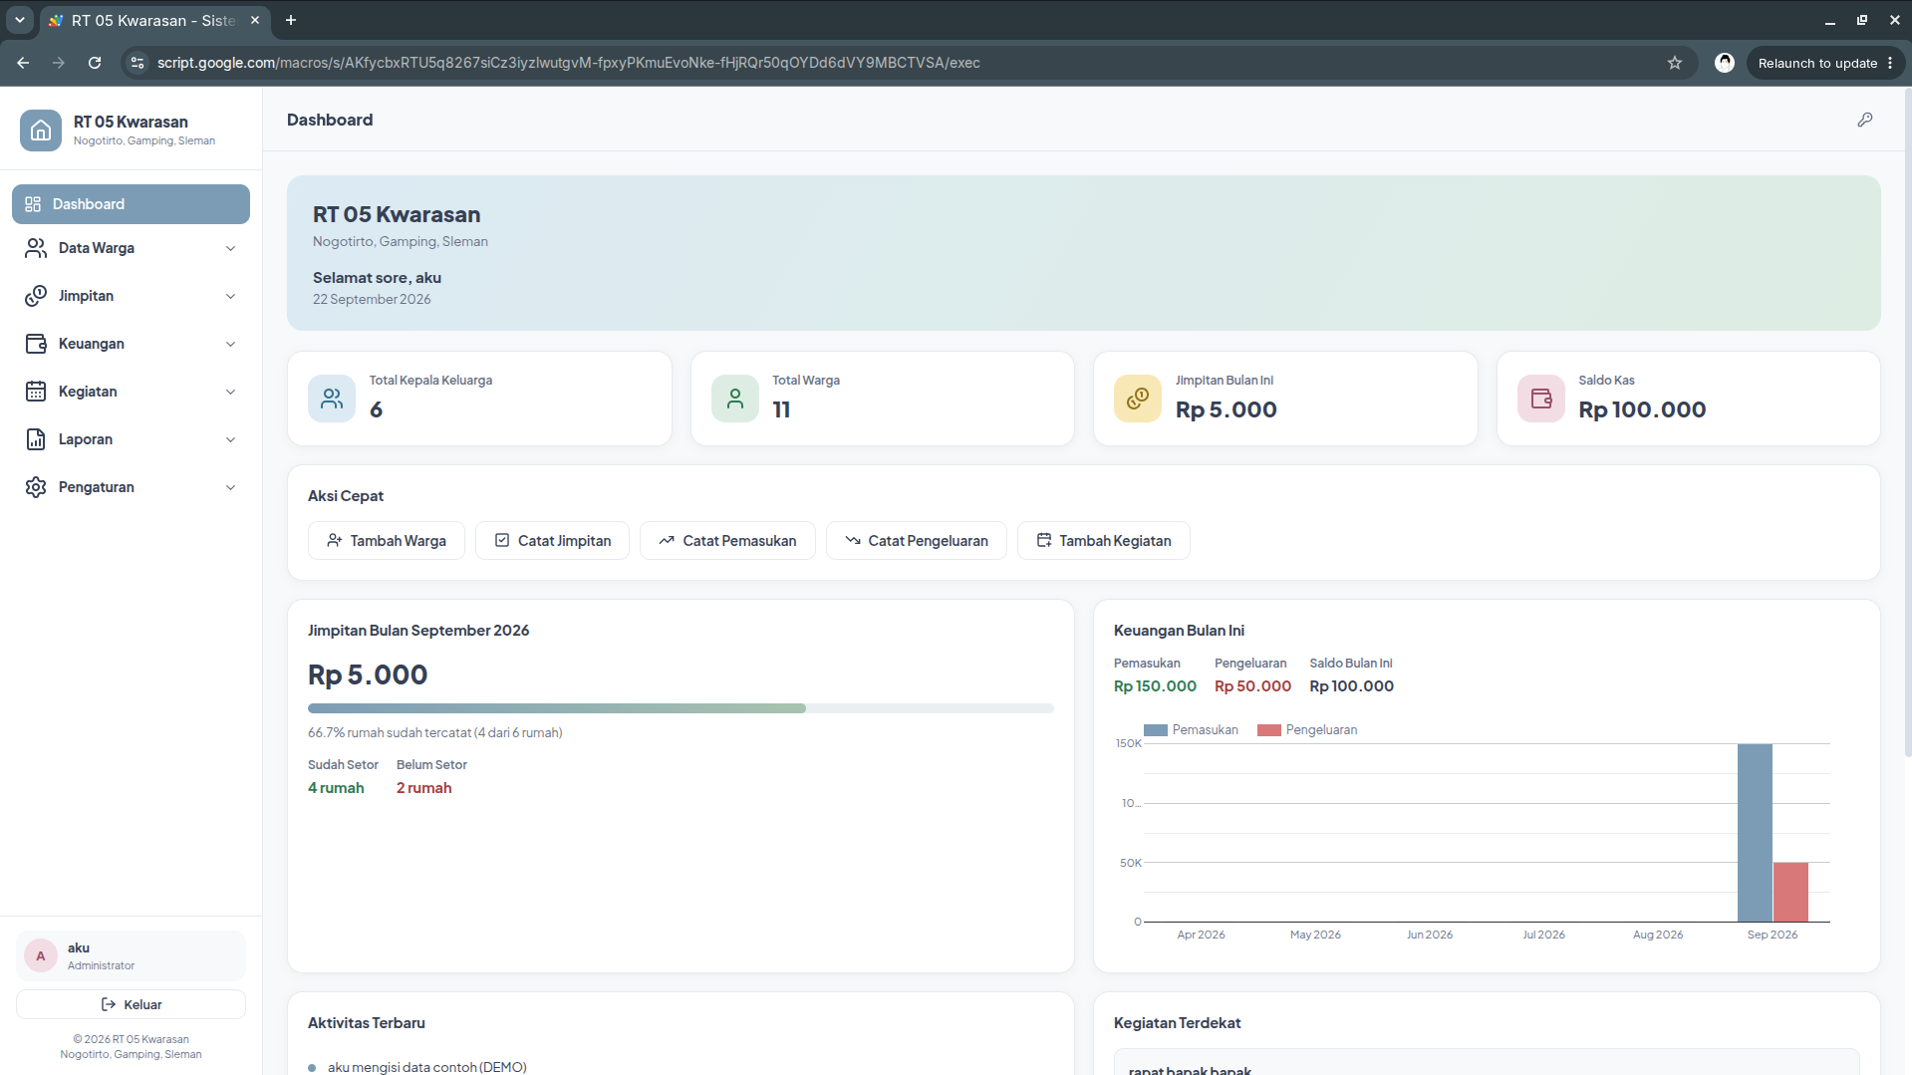The height and width of the screenshot is (1075, 1912).
Task: Click the Laporan report icon in sidebar
Action: click(x=36, y=439)
